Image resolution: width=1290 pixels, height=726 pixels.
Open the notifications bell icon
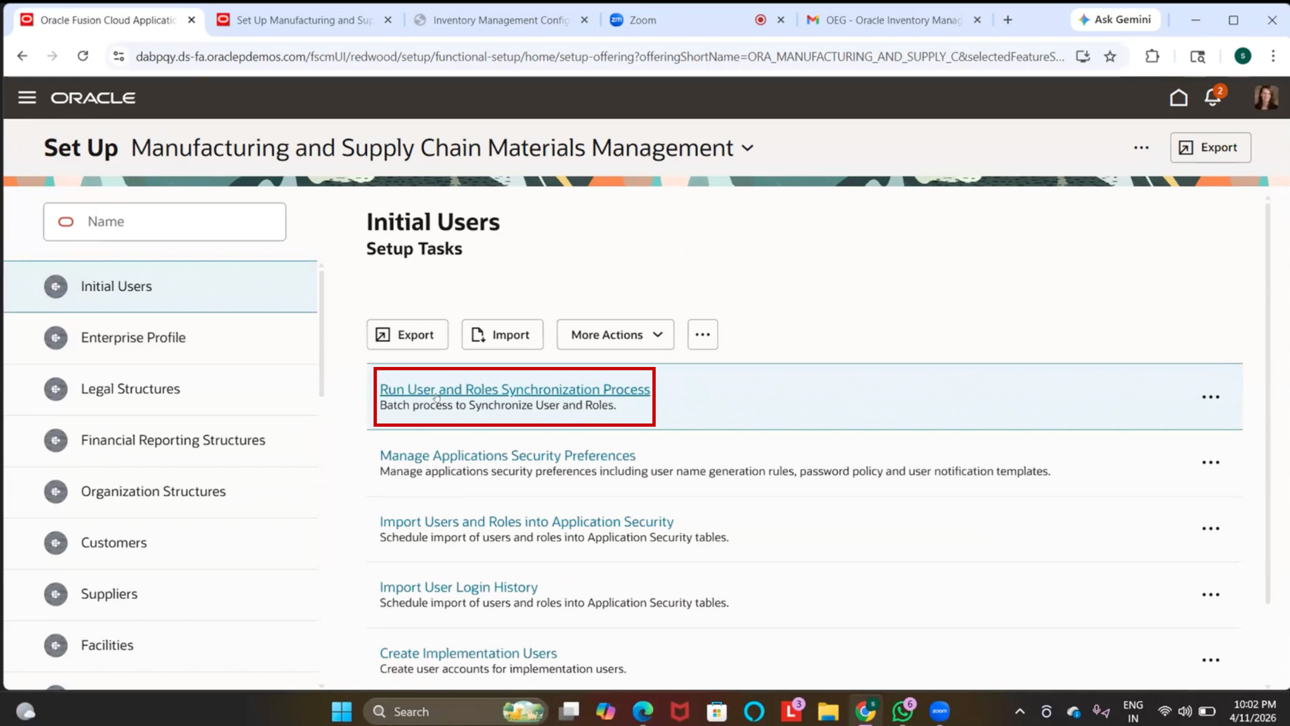(x=1213, y=97)
